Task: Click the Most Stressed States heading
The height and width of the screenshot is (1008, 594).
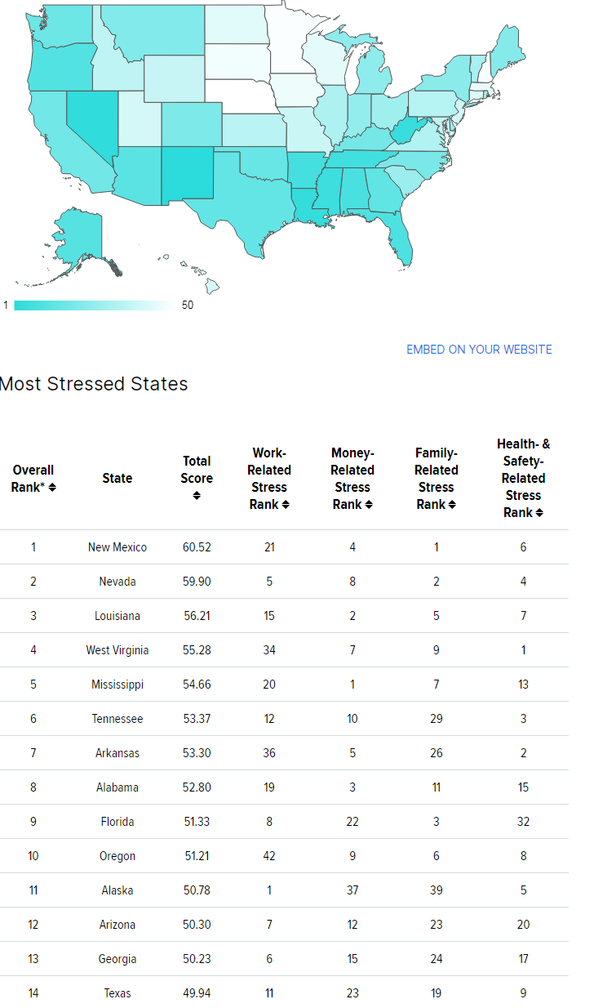Action: [x=94, y=384]
